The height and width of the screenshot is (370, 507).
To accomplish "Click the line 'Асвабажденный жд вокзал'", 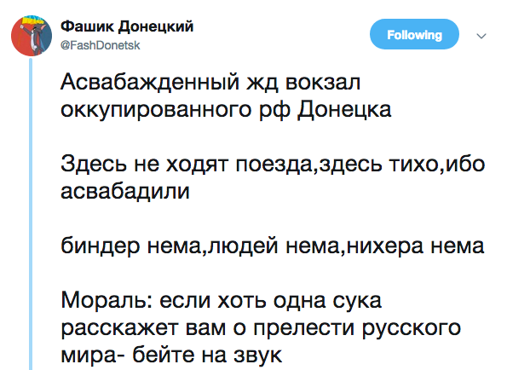I will pos(210,82).
